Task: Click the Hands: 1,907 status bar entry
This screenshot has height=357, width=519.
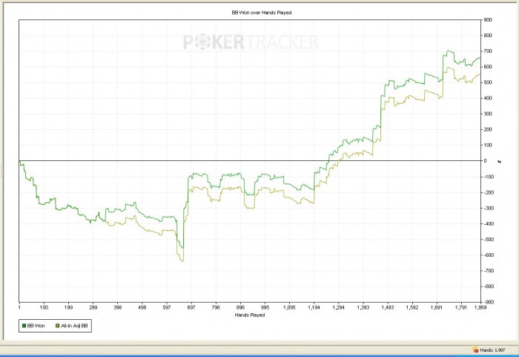Action: [492, 350]
